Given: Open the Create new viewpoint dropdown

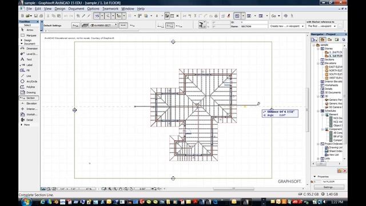Looking at the screenshot, I should click(287, 26).
